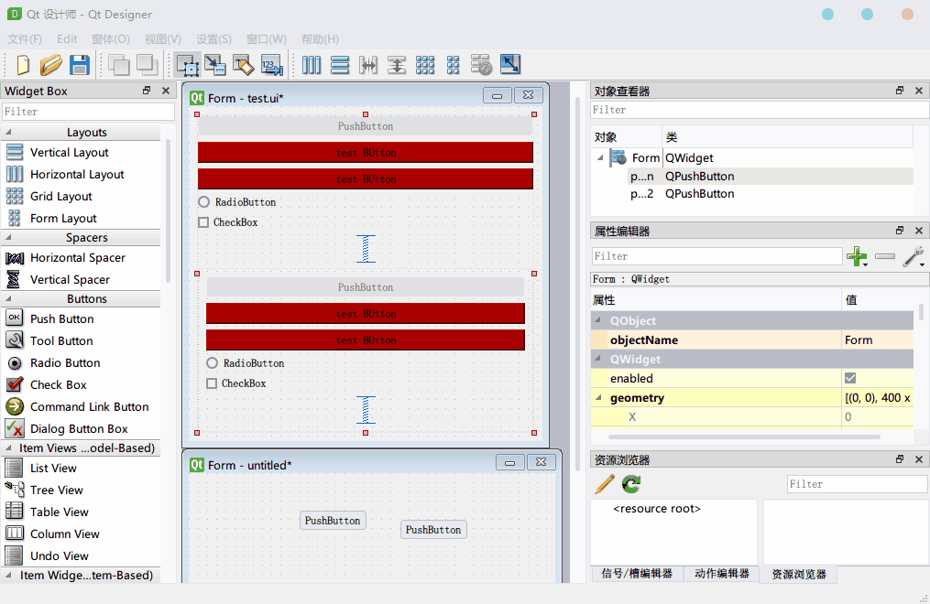The height and width of the screenshot is (604, 930).
Task: Click the first red test Button
Action: coord(365,152)
